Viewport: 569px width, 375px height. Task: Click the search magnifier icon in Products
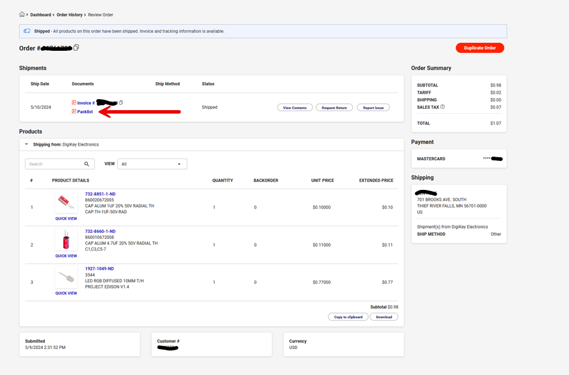point(86,164)
